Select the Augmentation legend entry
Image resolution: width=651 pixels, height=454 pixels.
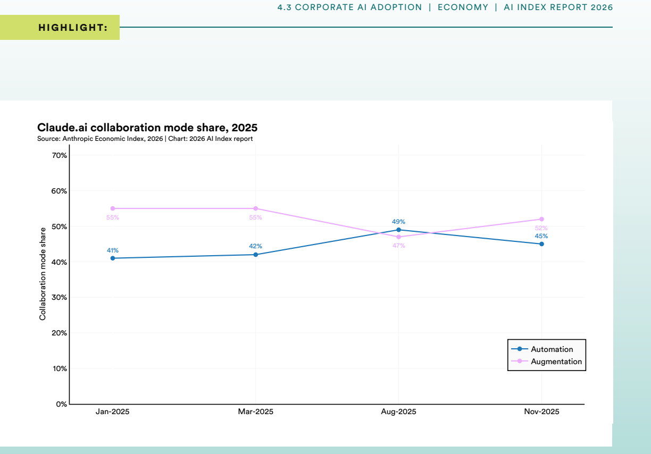tap(547, 361)
